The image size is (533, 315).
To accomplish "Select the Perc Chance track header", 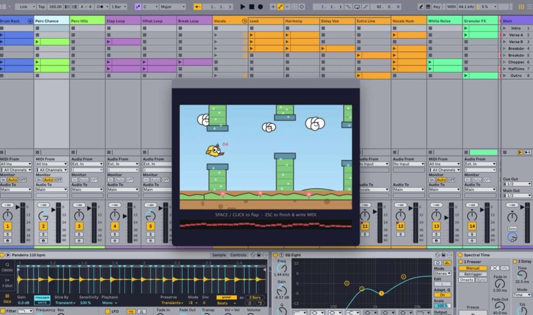I will (52, 21).
